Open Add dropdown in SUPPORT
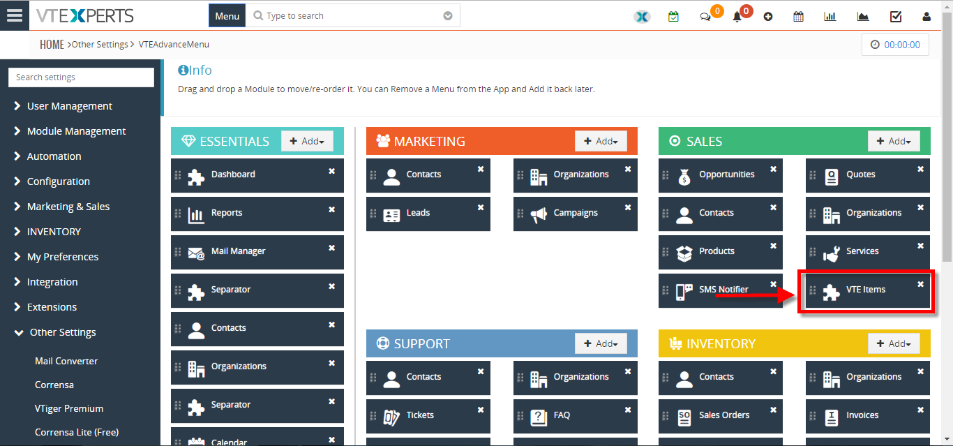Screen dimensions: 953x446 [x=601, y=343]
